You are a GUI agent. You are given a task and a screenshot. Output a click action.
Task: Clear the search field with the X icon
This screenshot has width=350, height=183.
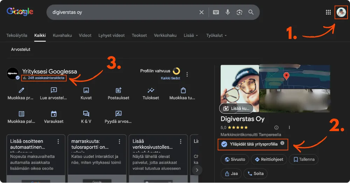(201, 12)
